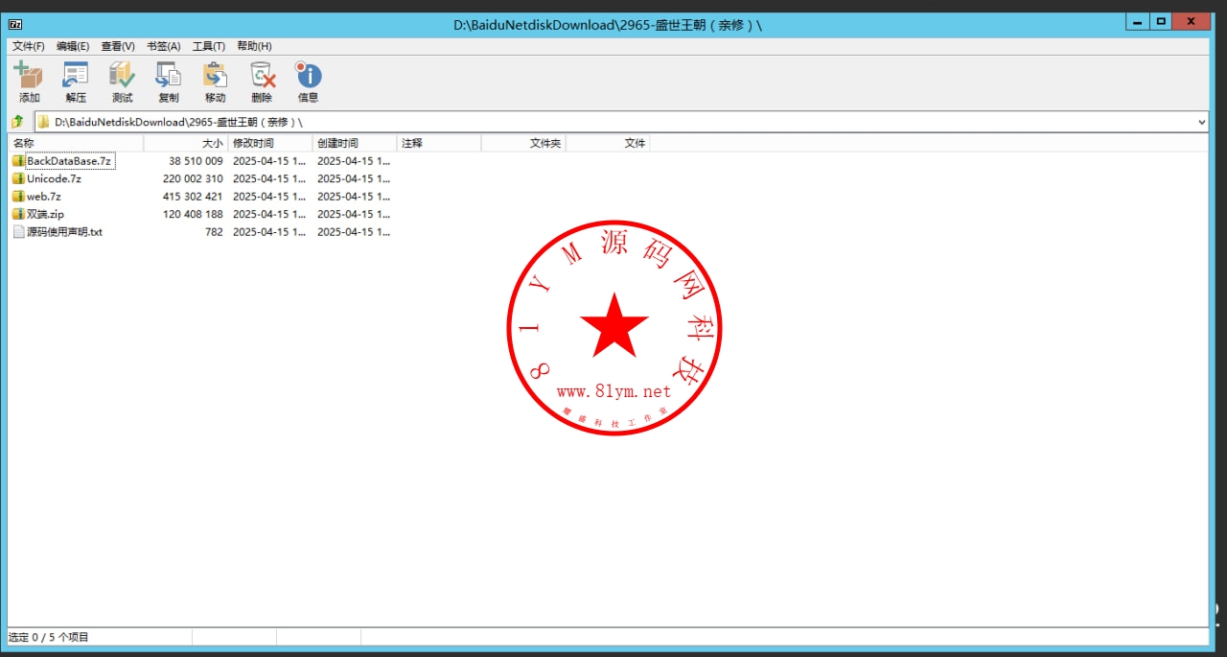Viewport: 1227px width, 657px height.
Task: Click size value 415 302 421
Action: point(193,197)
